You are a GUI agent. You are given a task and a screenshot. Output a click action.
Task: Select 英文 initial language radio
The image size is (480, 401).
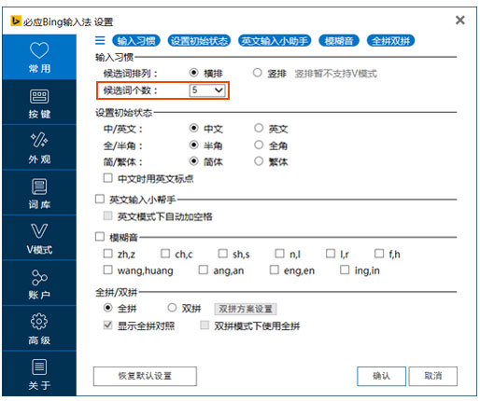coord(259,128)
